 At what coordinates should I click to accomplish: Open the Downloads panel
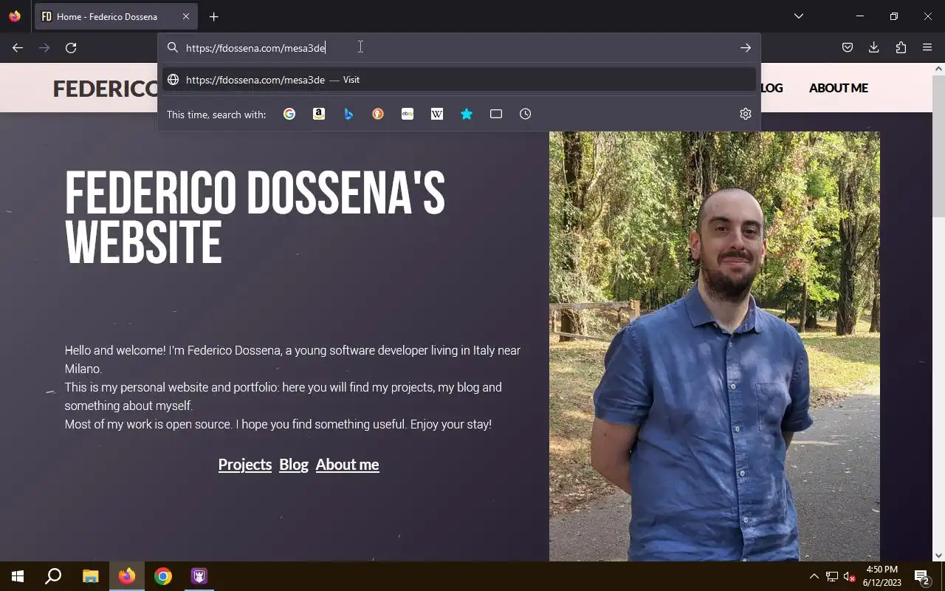click(x=874, y=48)
